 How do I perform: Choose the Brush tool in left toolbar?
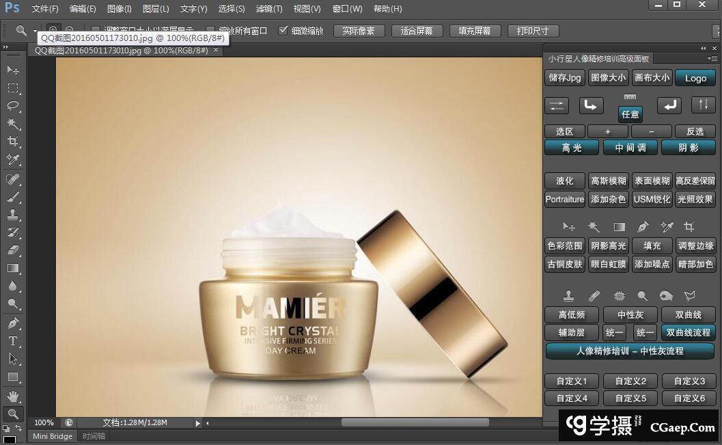[x=12, y=197]
